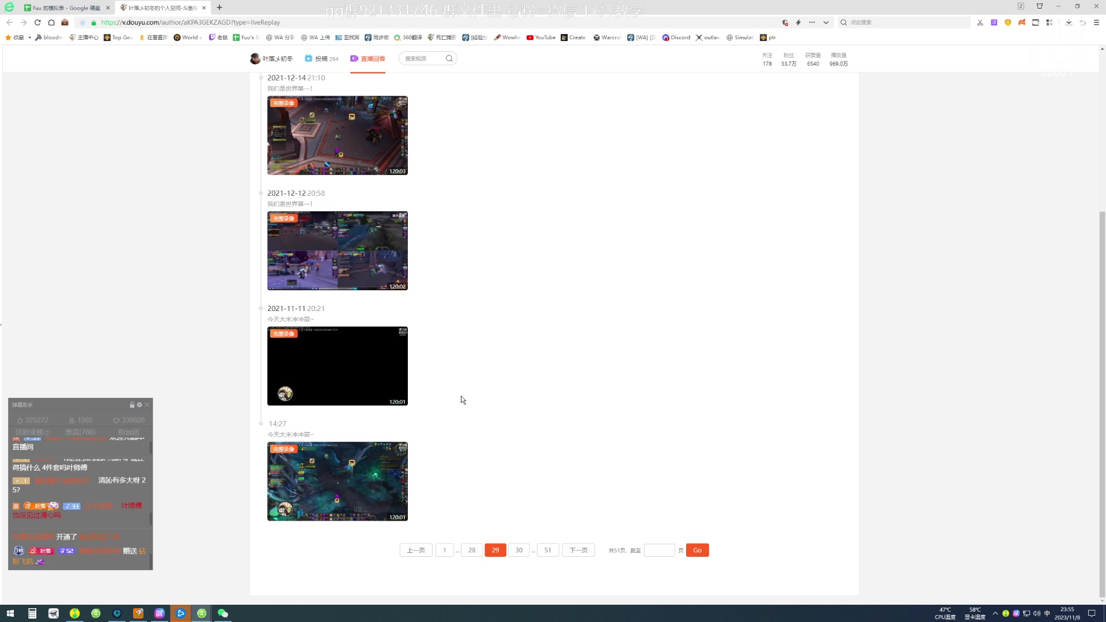Open the browser hamburger menu
The height and width of the screenshot is (622, 1106).
pyautogui.click(x=1096, y=22)
